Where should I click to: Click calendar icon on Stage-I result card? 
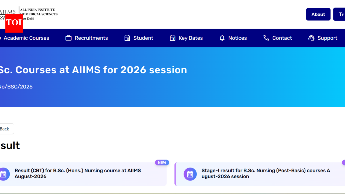pyautogui.click(x=190, y=174)
